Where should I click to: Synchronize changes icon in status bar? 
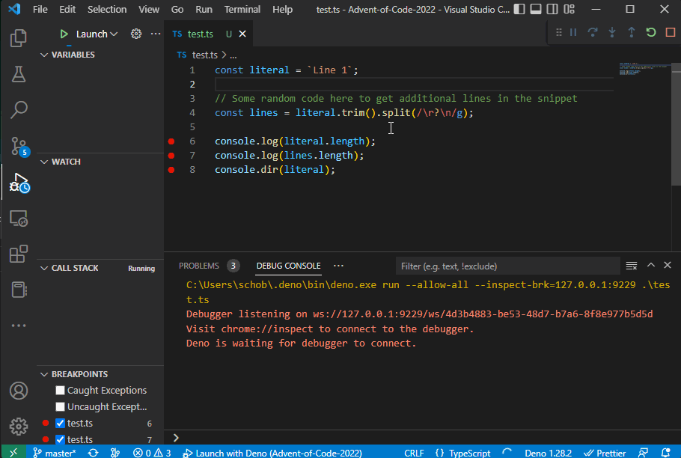click(x=93, y=453)
